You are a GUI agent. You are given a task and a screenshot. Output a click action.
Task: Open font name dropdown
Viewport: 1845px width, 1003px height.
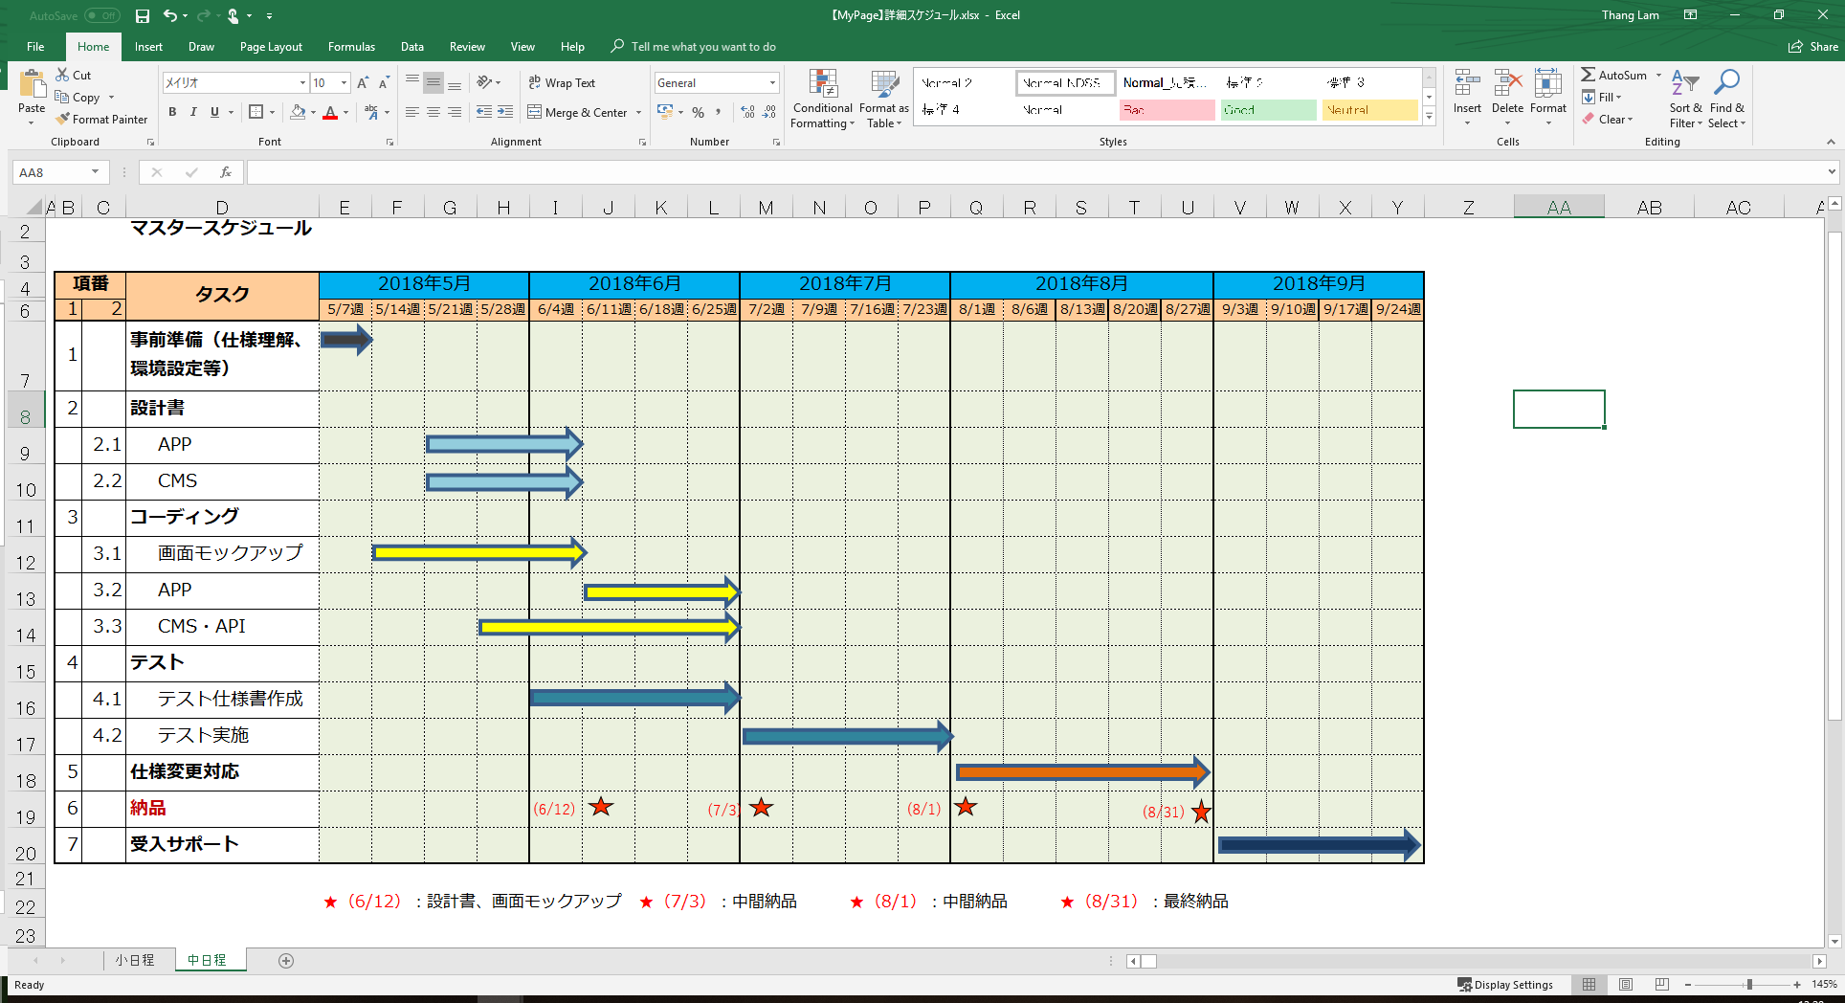(x=302, y=83)
